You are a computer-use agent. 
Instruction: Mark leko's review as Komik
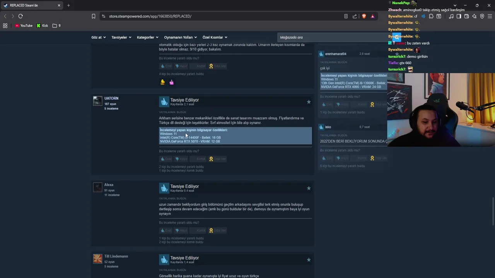point(359,158)
